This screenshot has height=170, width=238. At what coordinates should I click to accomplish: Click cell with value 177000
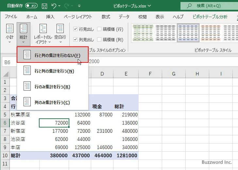pos(54,131)
